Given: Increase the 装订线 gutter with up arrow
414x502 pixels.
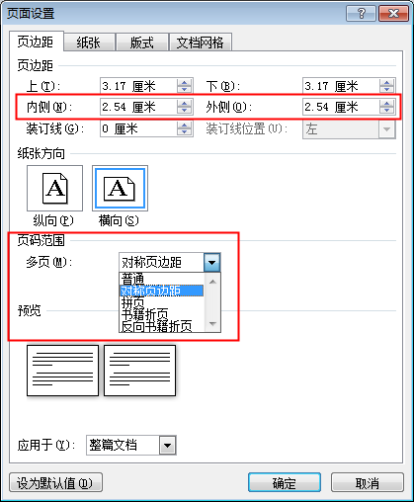Looking at the screenshot, I should coord(185,125).
